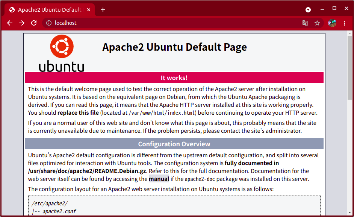Click the scrollbar up arrow
The width and height of the screenshot is (354, 217).
[349, 33]
